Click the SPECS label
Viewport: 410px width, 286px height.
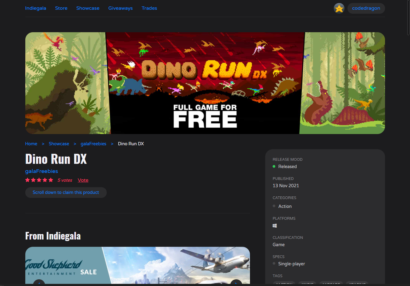[x=279, y=257]
